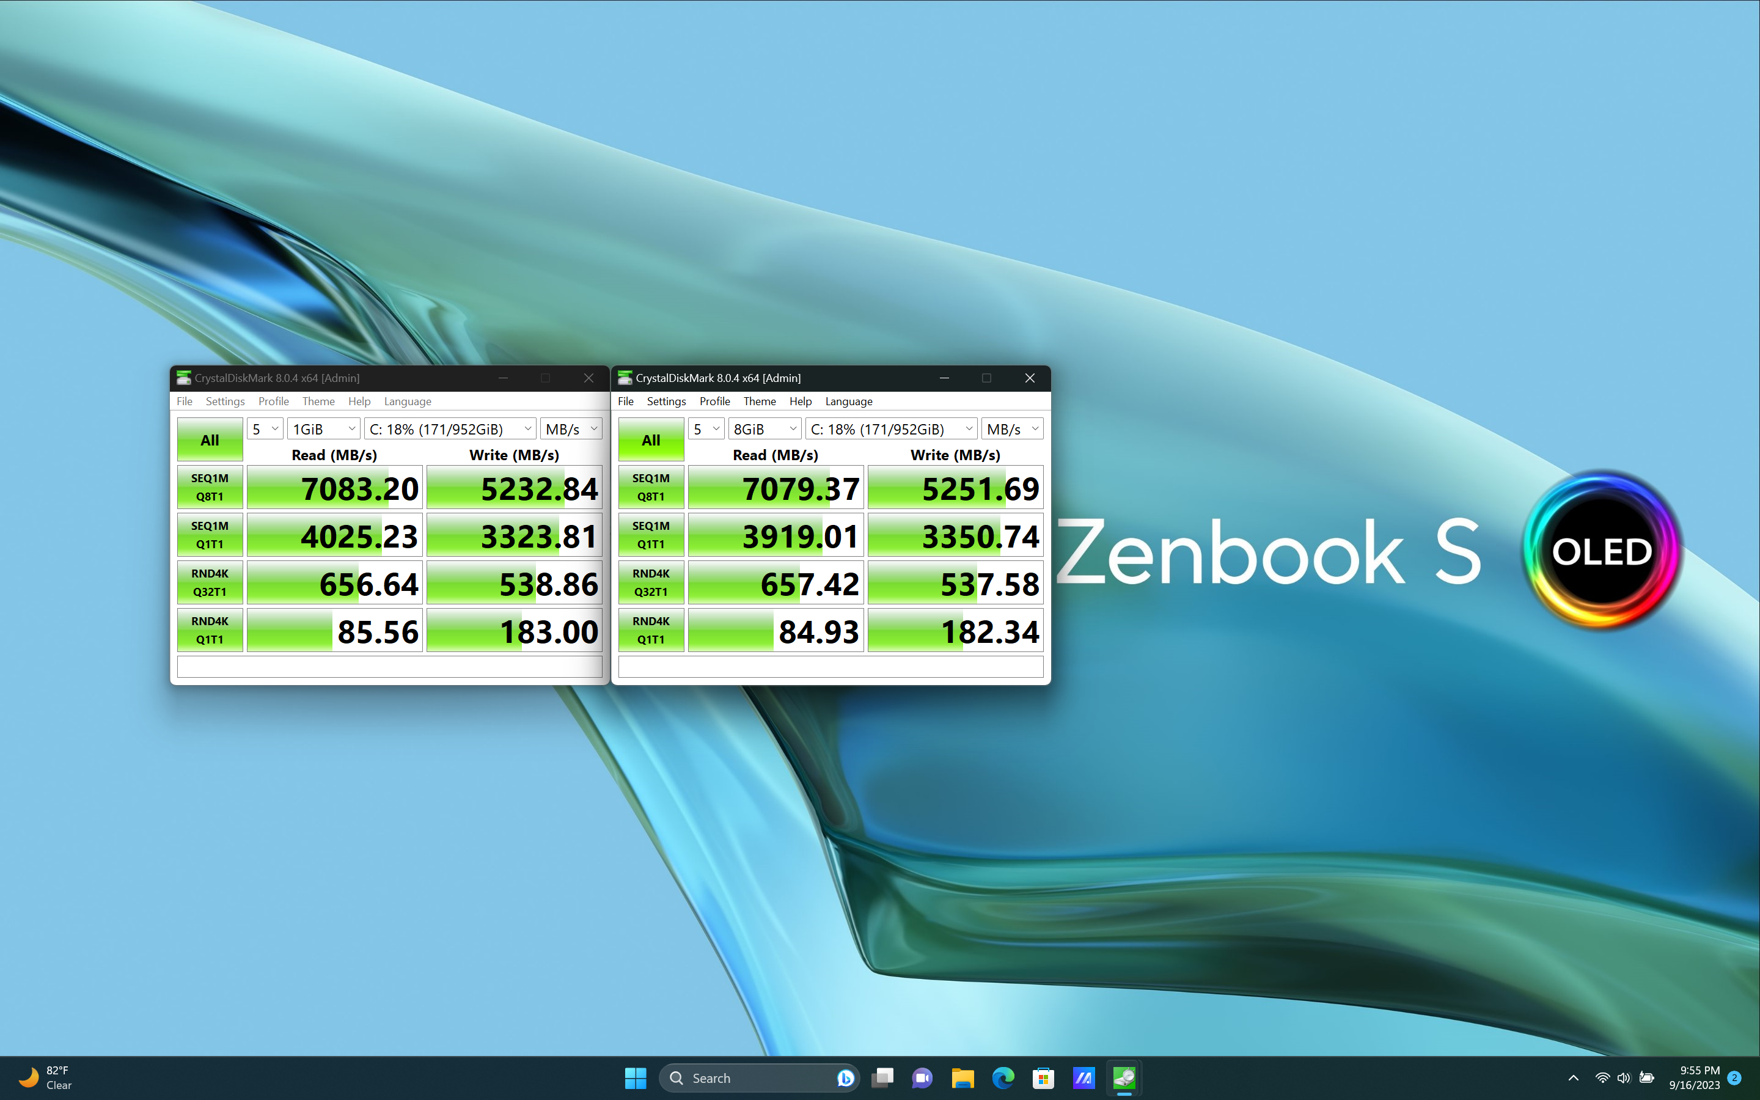1760x1100 pixels.
Task: Click the Task View taskbar icon
Action: [x=882, y=1077]
